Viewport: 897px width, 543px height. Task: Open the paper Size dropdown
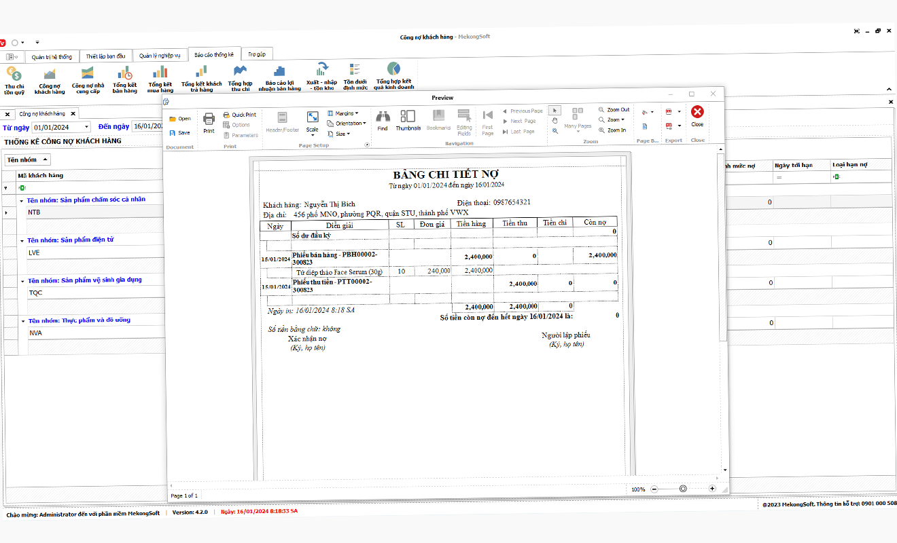click(338, 134)
